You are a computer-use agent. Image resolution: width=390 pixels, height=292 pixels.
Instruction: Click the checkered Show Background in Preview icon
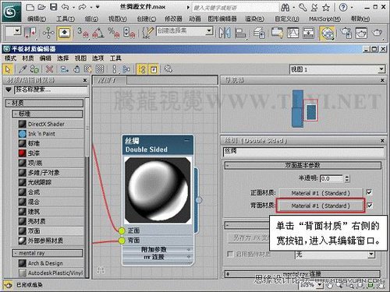tap(100, 69)
